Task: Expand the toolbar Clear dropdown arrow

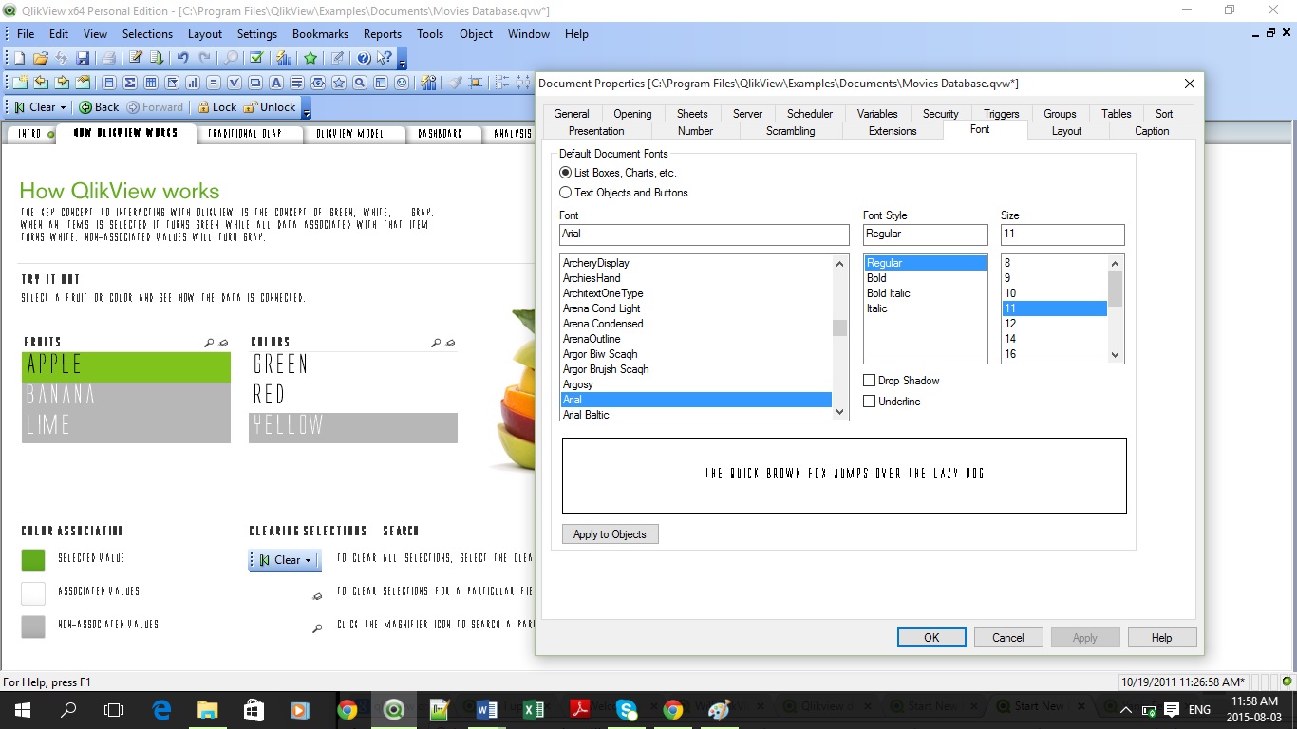Action: (63, 108)
